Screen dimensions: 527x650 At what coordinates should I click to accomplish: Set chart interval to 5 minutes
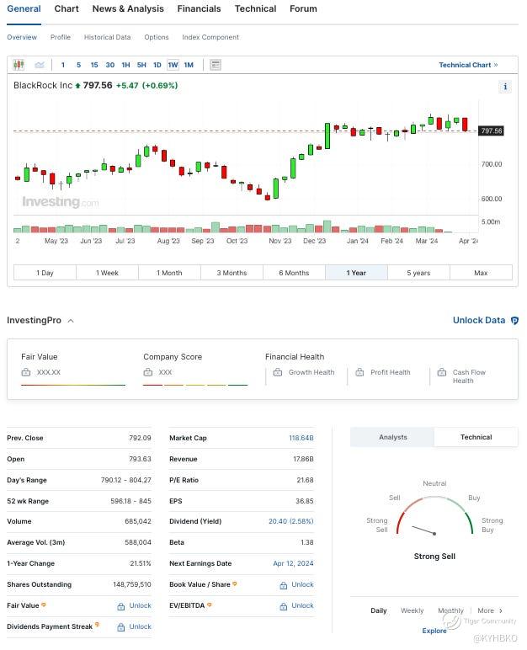coord(78,65)
